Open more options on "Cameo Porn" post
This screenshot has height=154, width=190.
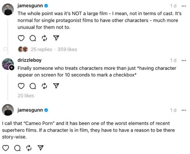pyautogui.click(x=184, y=110)
